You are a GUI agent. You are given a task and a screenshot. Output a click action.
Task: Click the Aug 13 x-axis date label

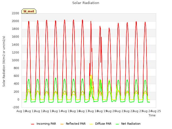(x=48, y=111)
